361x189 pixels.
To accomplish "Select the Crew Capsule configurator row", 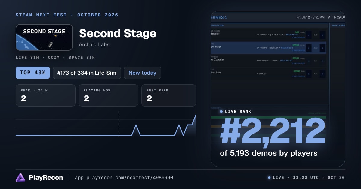I will tap(269, 61).
